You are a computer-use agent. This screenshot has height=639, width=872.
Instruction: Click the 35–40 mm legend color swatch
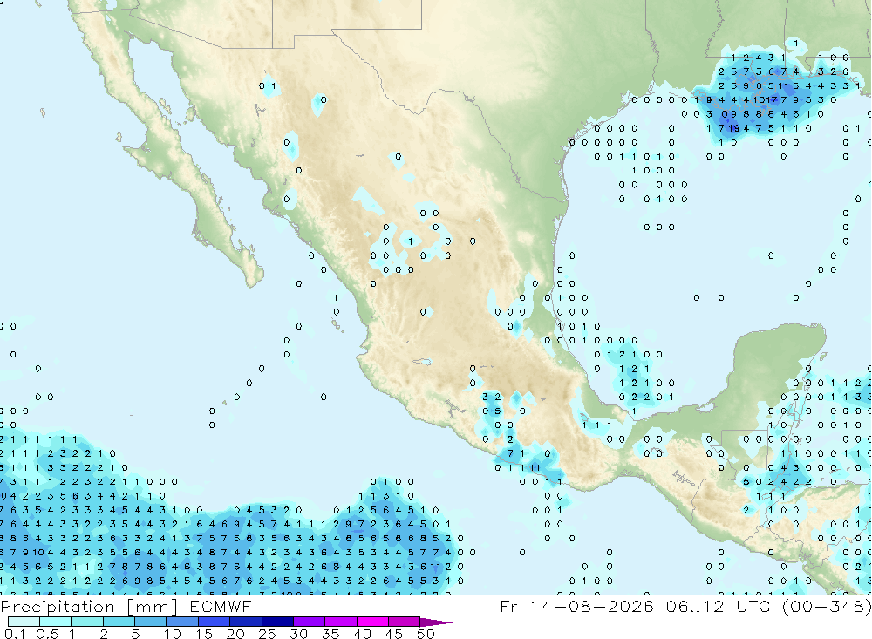(341, 622)
